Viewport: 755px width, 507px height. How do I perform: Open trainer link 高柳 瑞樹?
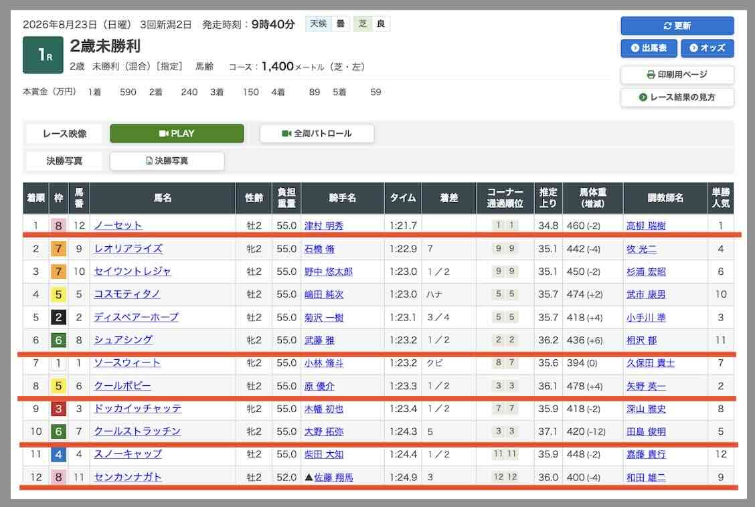(x=646, y=225)
